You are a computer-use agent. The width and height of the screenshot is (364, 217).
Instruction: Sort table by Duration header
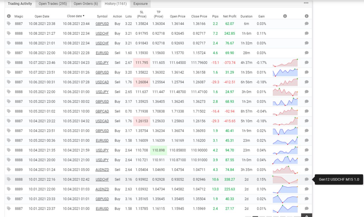[x=246, y=16]
